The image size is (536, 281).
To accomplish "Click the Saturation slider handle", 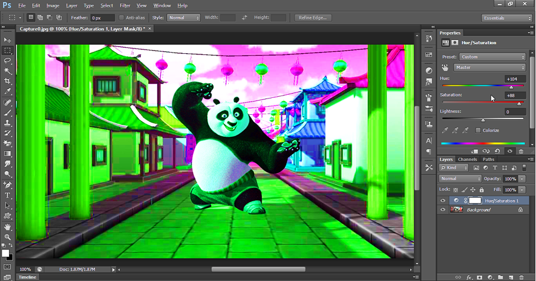I will [x=519, y=103].
